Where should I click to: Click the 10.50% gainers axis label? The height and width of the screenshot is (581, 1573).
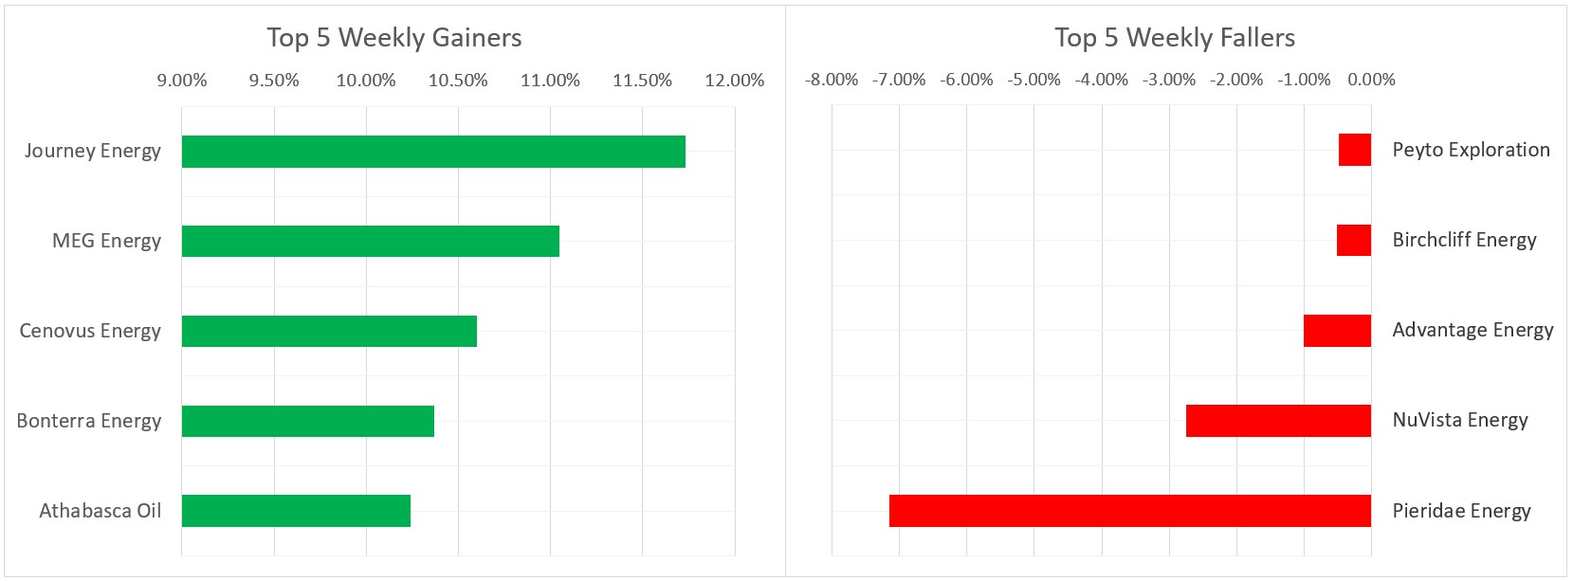[458, 81]
